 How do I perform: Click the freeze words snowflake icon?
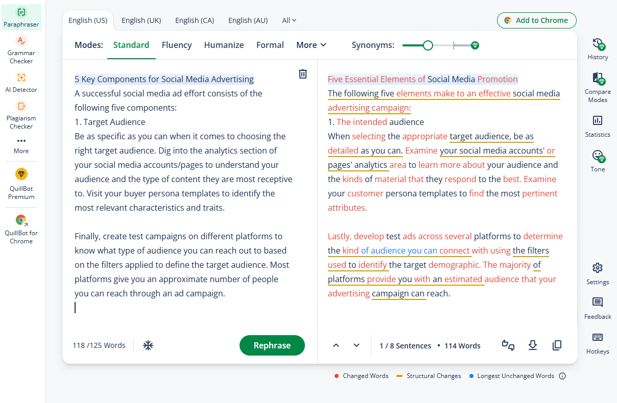148,345
